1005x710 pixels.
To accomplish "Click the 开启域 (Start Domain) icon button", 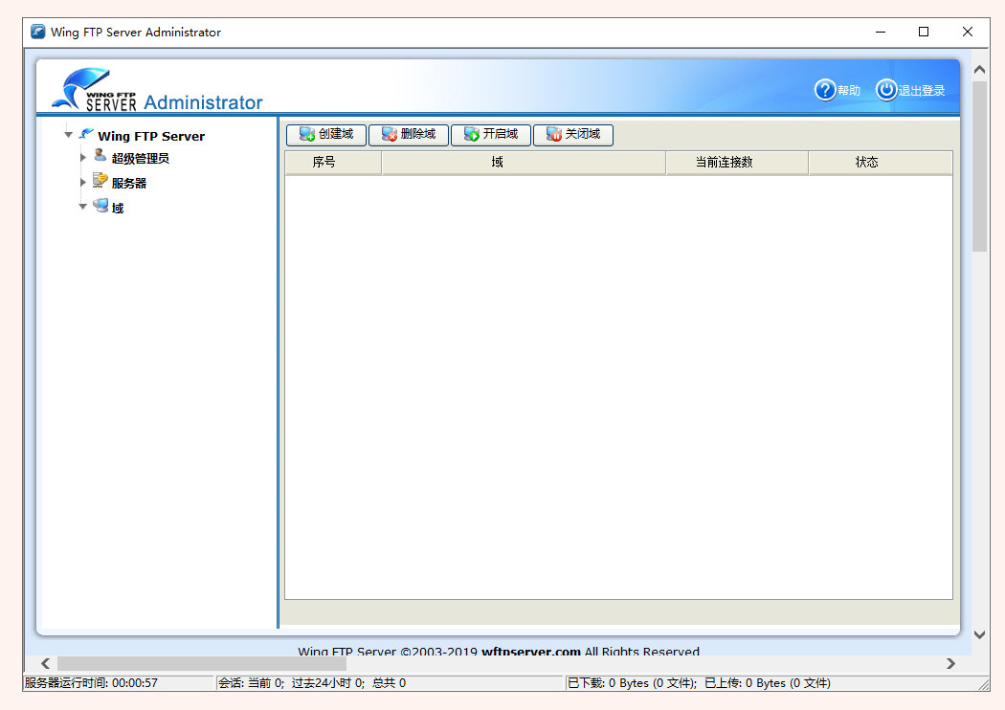I will coord(469,135).
